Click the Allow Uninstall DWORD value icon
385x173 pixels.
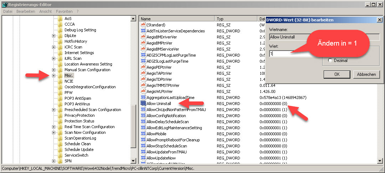point(143,104)
